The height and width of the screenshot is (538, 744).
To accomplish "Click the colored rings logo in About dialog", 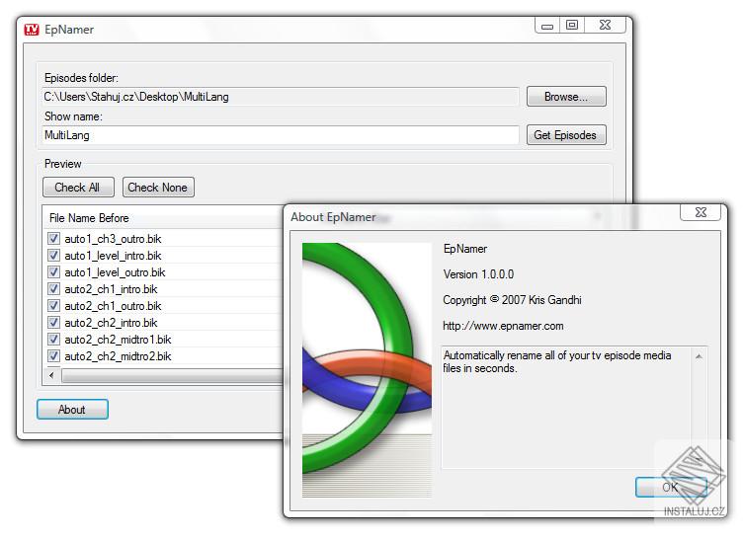I will point(367,370).
